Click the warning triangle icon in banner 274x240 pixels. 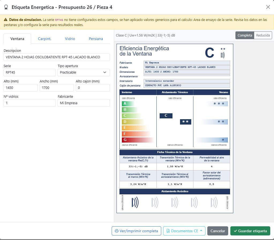[6, 20]
